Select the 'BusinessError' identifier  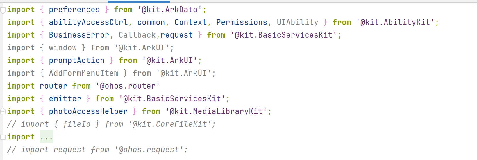click(x=79, y=35)
